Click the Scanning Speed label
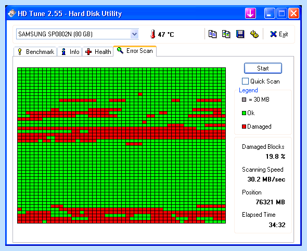 [x=263, y=170]
